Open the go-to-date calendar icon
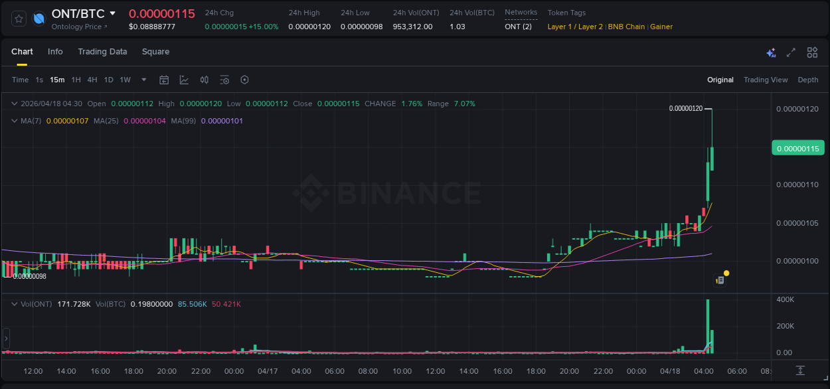The image size is (830, 389). coord(164,80)
